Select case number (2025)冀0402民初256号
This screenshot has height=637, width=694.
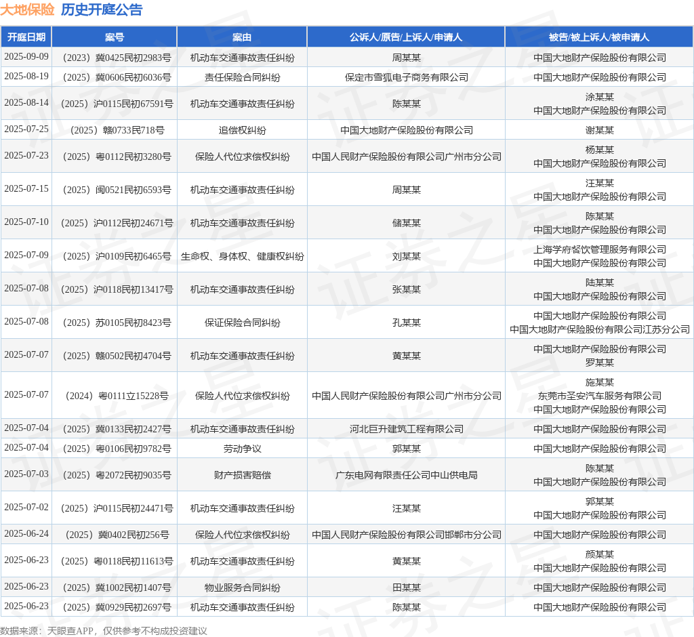[x=115, y=535]
